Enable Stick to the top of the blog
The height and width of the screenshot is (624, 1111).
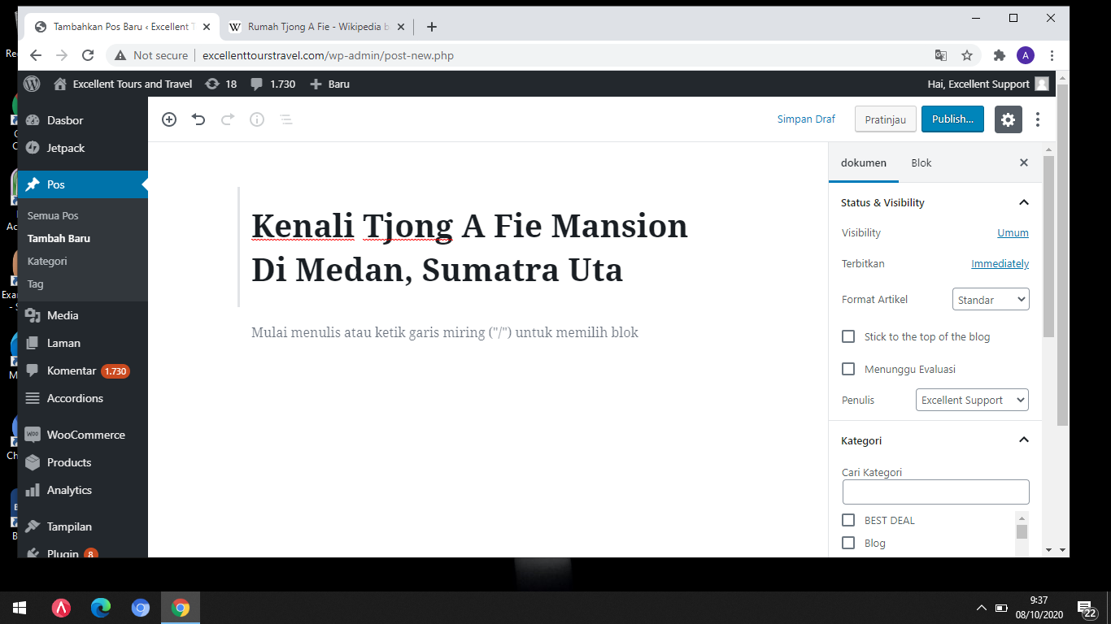(848, 336)
